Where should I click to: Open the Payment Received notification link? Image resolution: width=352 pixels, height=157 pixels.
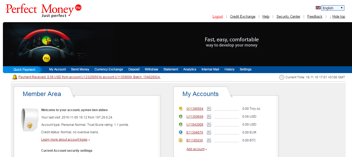pyautogui.click(x=90, y=77)
